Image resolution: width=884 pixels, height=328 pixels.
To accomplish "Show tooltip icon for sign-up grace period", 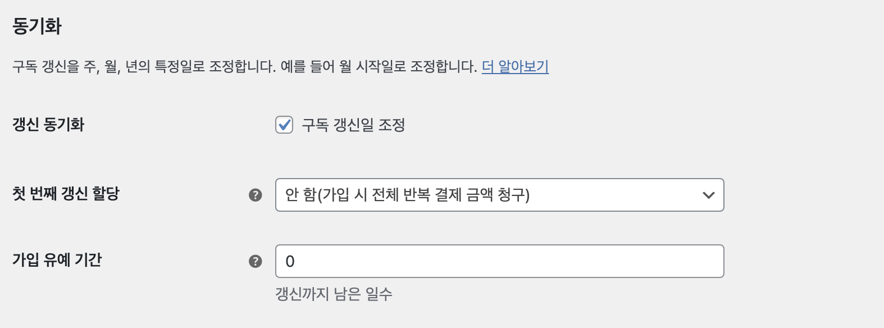I will pyautogui.click(x=256, y=261).
